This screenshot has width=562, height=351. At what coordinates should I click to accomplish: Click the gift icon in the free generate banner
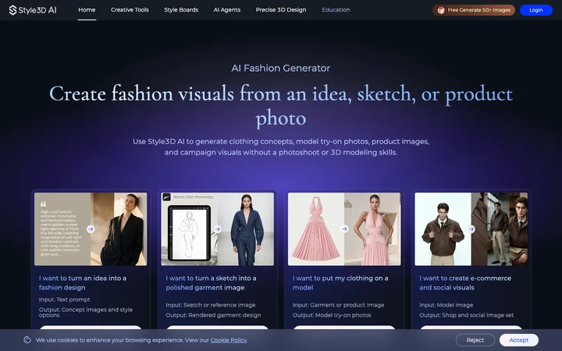pos(441,10)
